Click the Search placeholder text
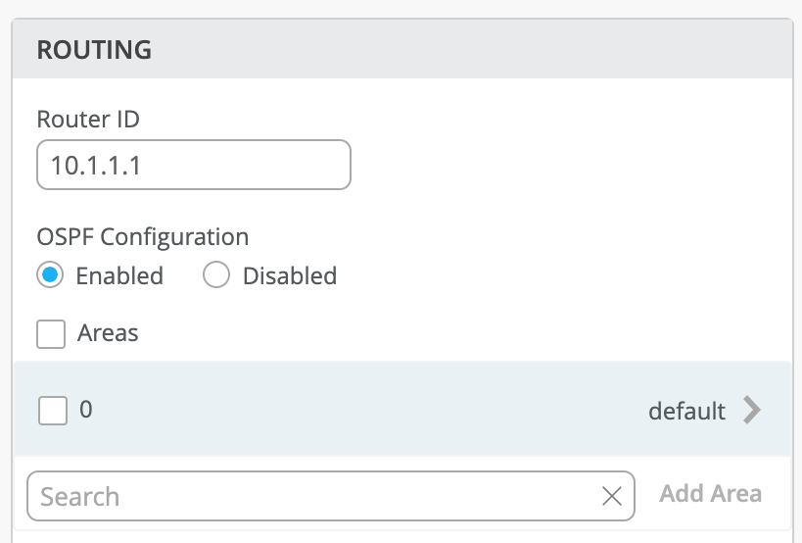 click(x=80, y=497)
